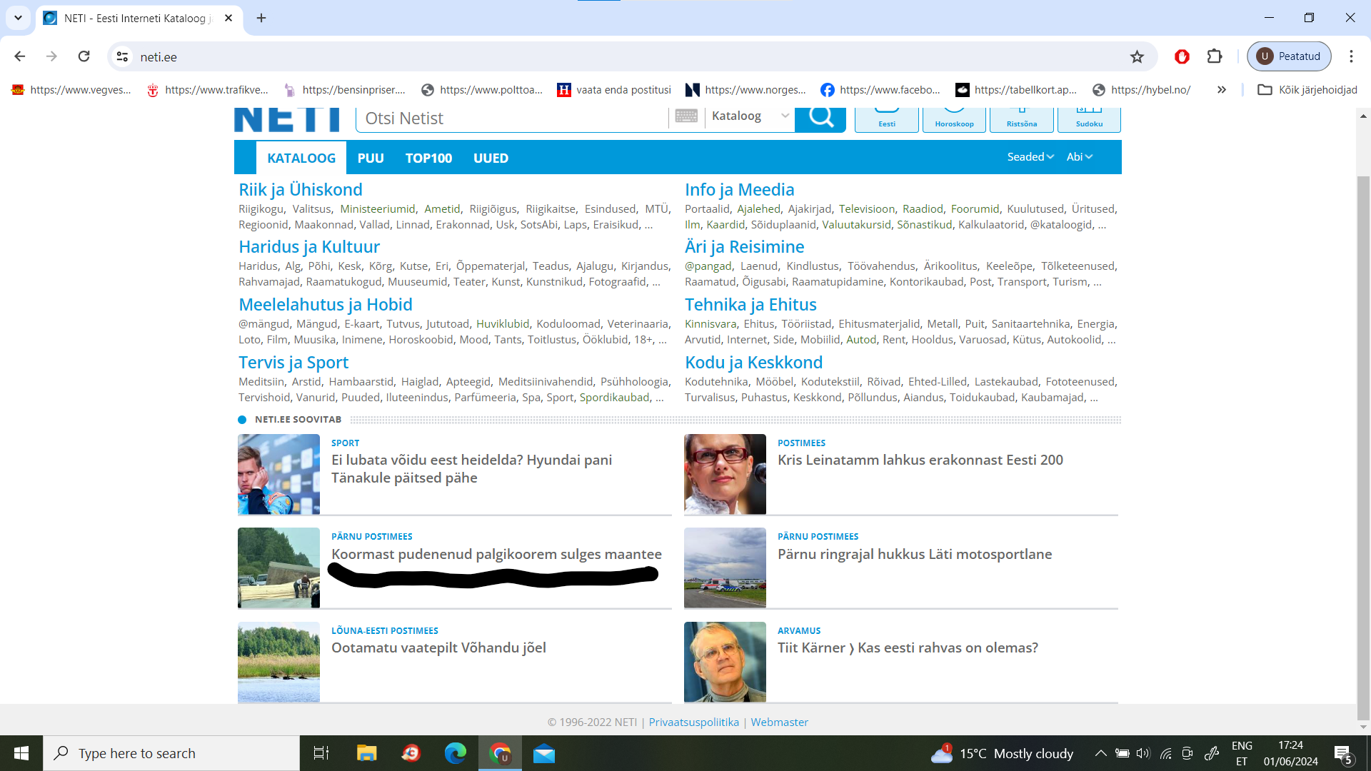Viewport: 1371px width, 771px height.
Task: Open the Riik ja Ühiskond category
Action: click(x=301, y=189)
